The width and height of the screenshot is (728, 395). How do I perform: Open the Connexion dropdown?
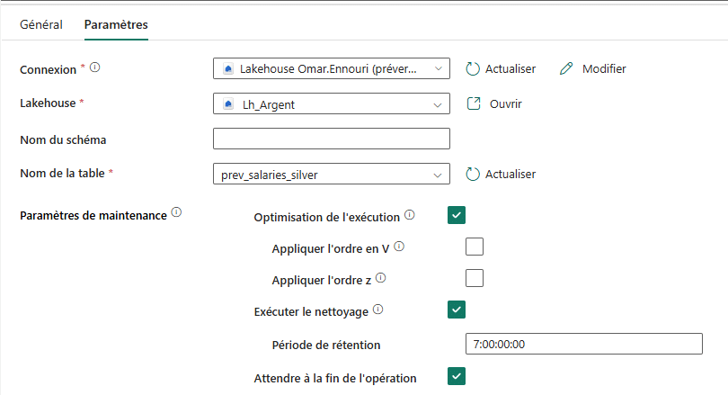(331, 68)
